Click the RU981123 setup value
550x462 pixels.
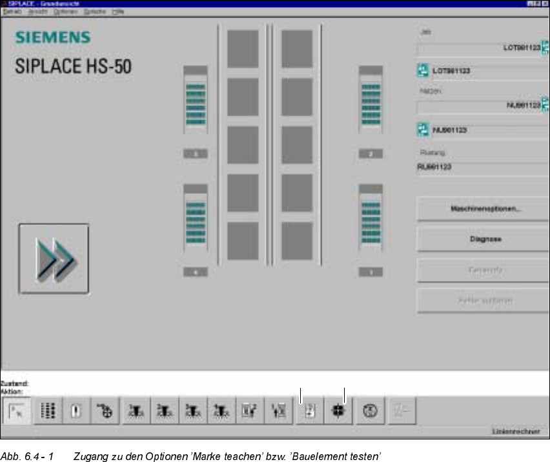[x=434, y=167]
